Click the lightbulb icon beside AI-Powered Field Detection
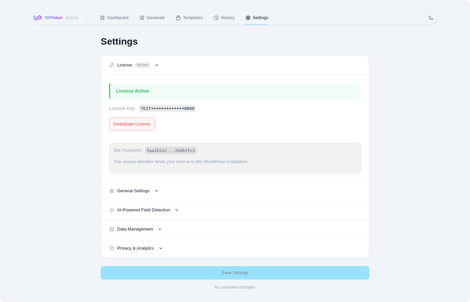 point(111,210)
